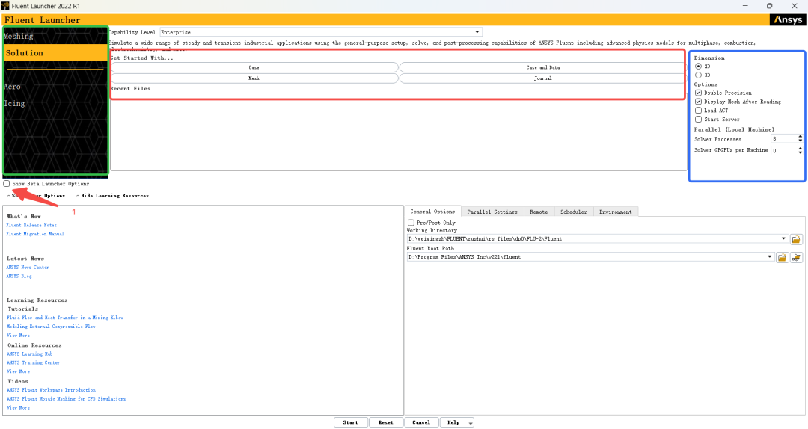Open ANSYS Learning Hub link
The width and height of the screenshot is (808, 429).
point(29,354)
